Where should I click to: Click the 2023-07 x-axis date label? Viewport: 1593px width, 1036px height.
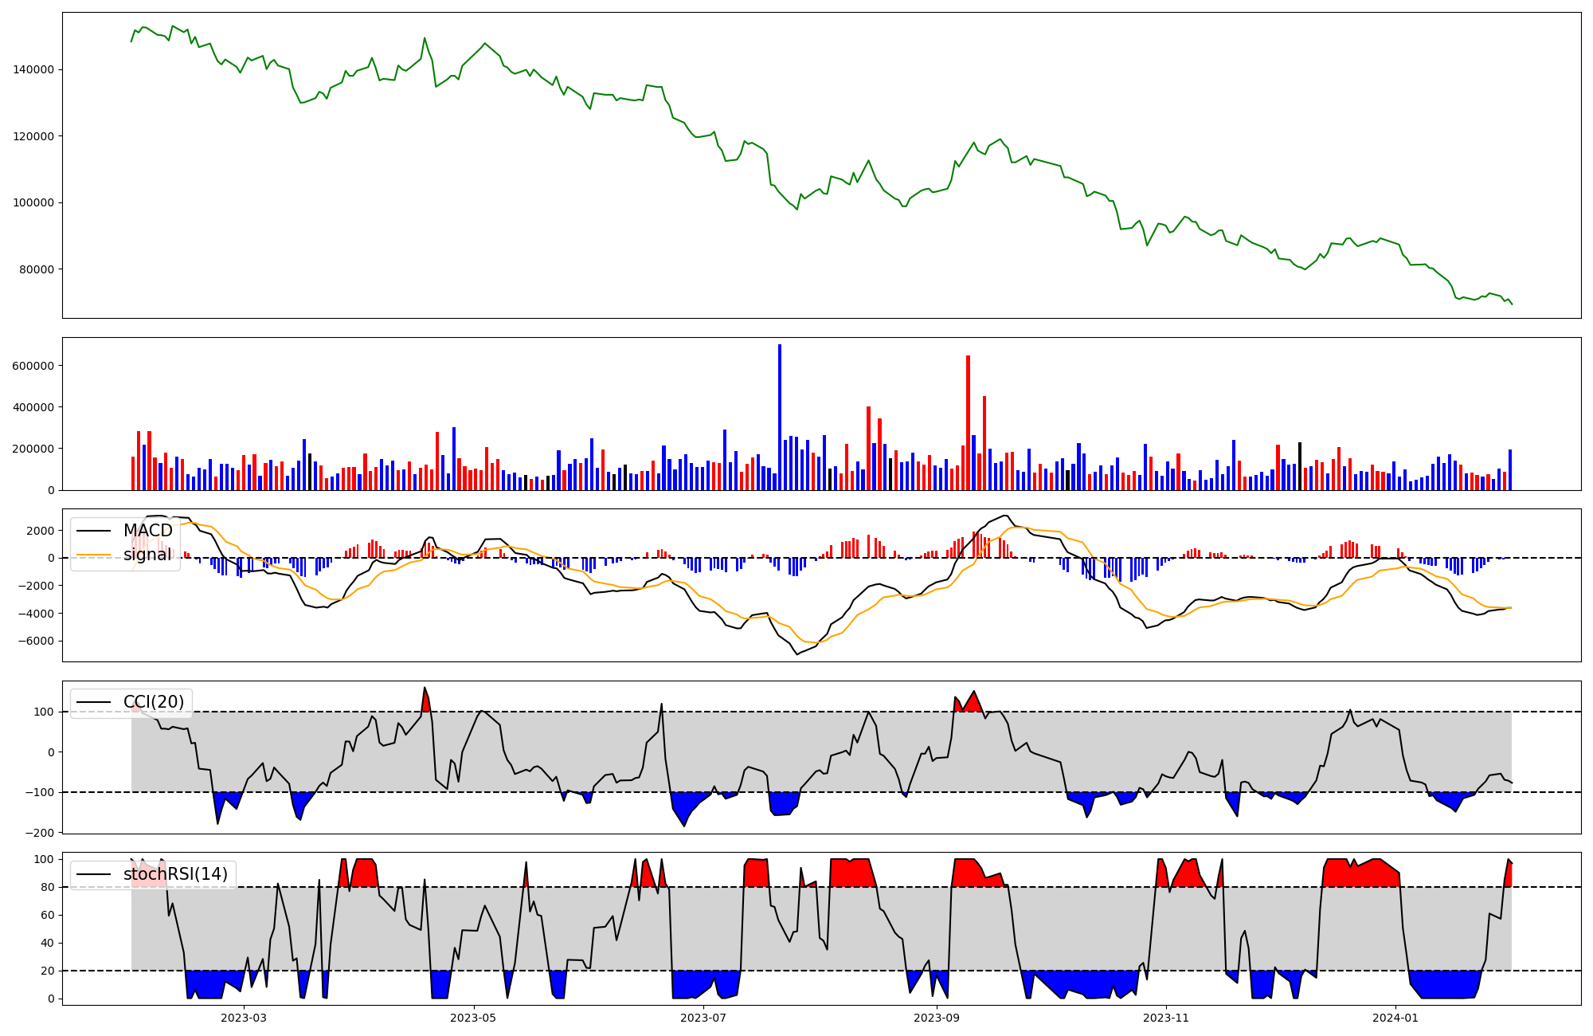(x=704, y=1018)
